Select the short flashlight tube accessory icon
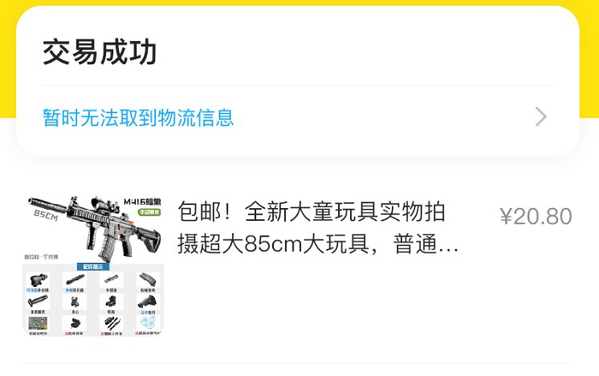Viewport: 599px width, 376px height. pos(111,279)
